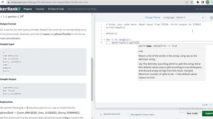The width and height of the screenshot is (213, 119).
Task: Click the site lock icon in the address bar
Action: (9, 2)
